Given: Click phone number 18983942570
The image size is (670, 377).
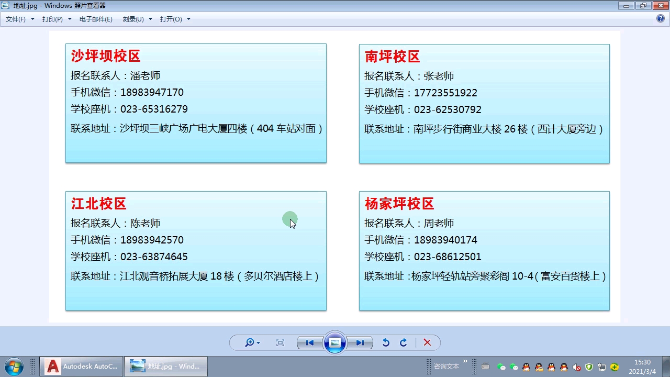Looking at the screenshot, I should click(x=152, y=240).
